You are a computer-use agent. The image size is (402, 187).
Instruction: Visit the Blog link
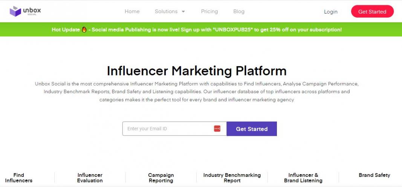coord(239,11)
